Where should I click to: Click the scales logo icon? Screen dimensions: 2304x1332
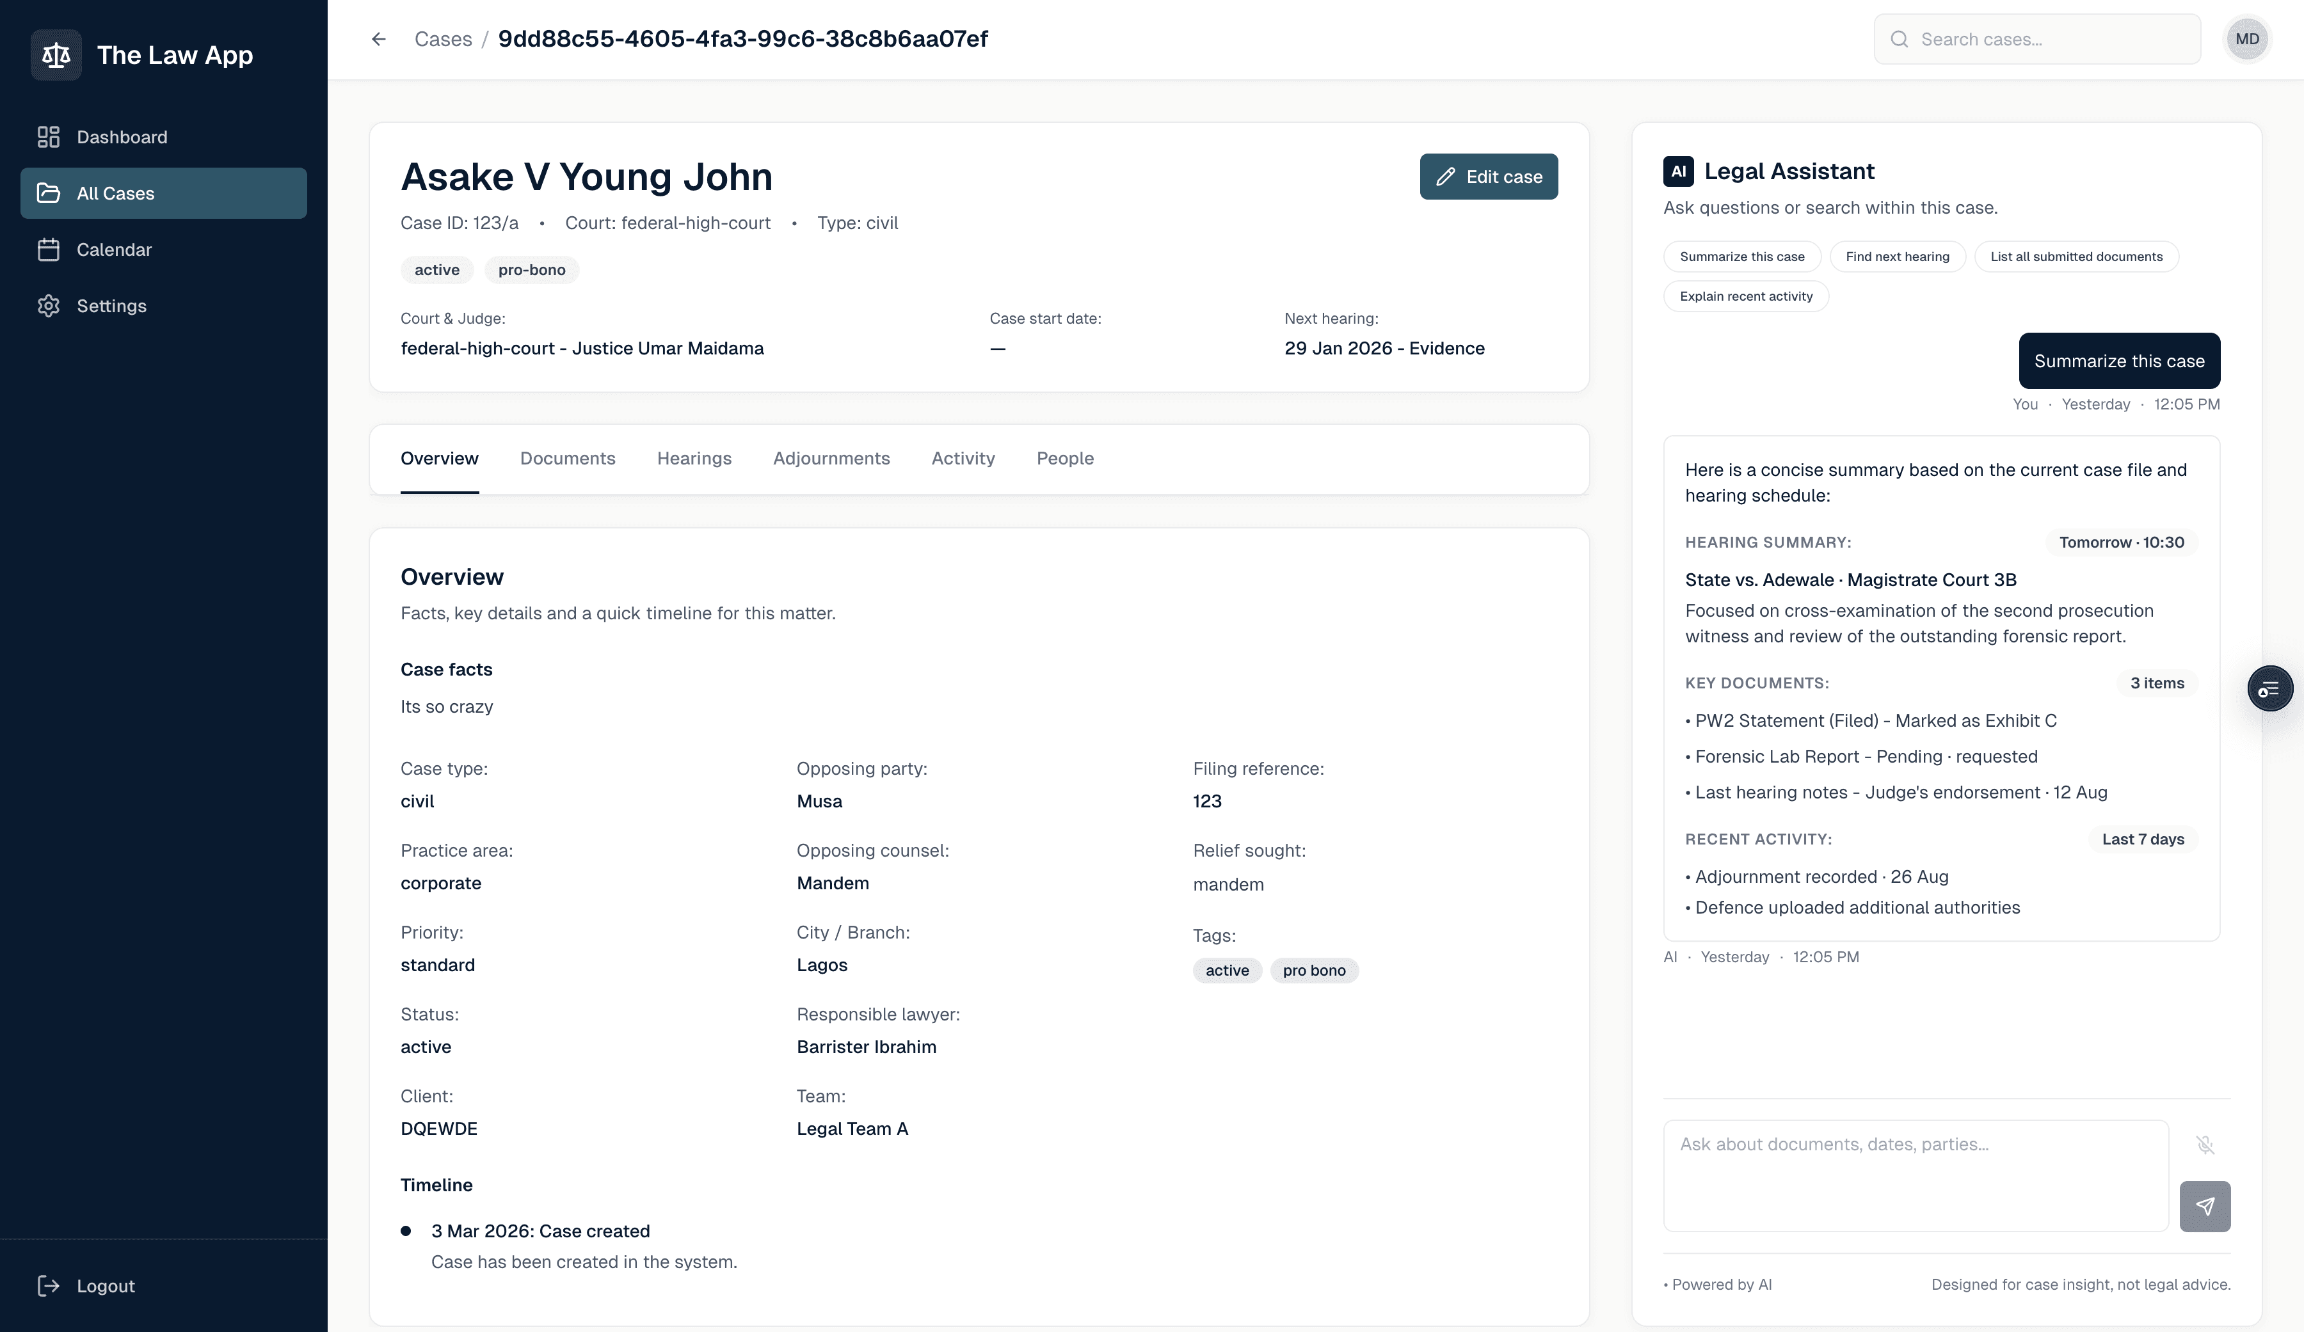[56, 55]
